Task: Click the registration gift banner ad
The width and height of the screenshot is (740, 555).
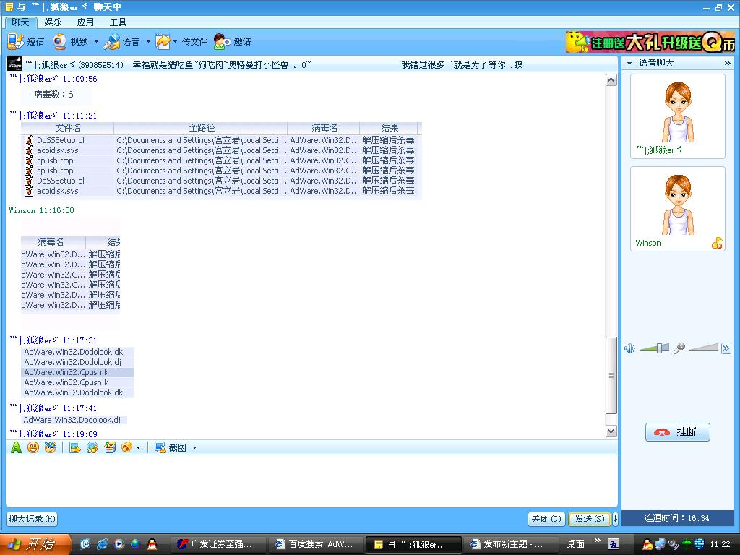Action: coord(650,43)
